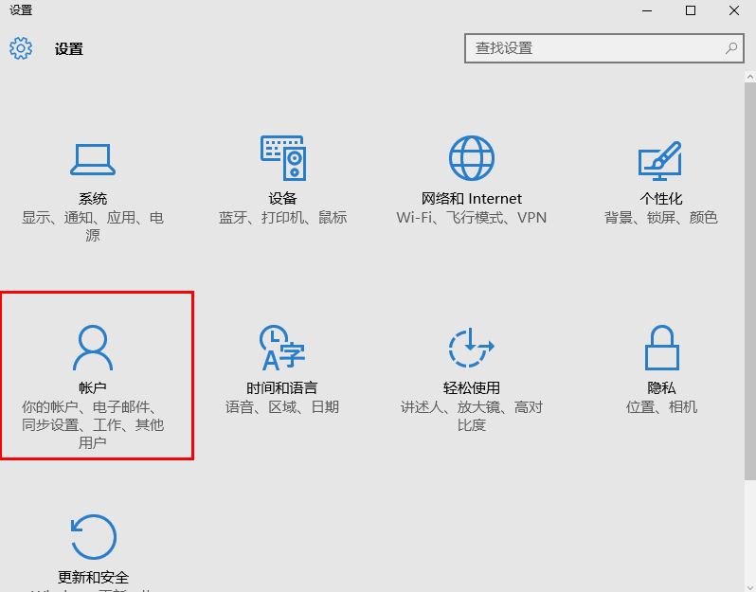This screenshot has height=592, width=756.
Task: Click the magnifier icon in search box
Action: (x=731, y=48)
